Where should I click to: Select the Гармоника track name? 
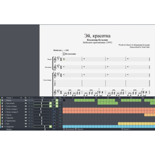click(11, 121)
